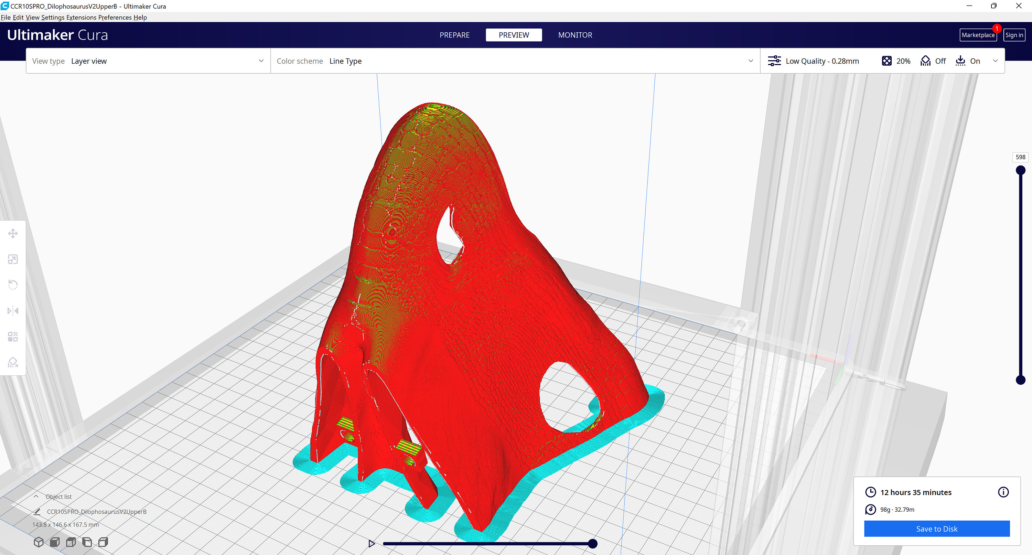Screen dimensions: 1032x555
Task: Play the layer simulation
Action: (x=372, y=543)
